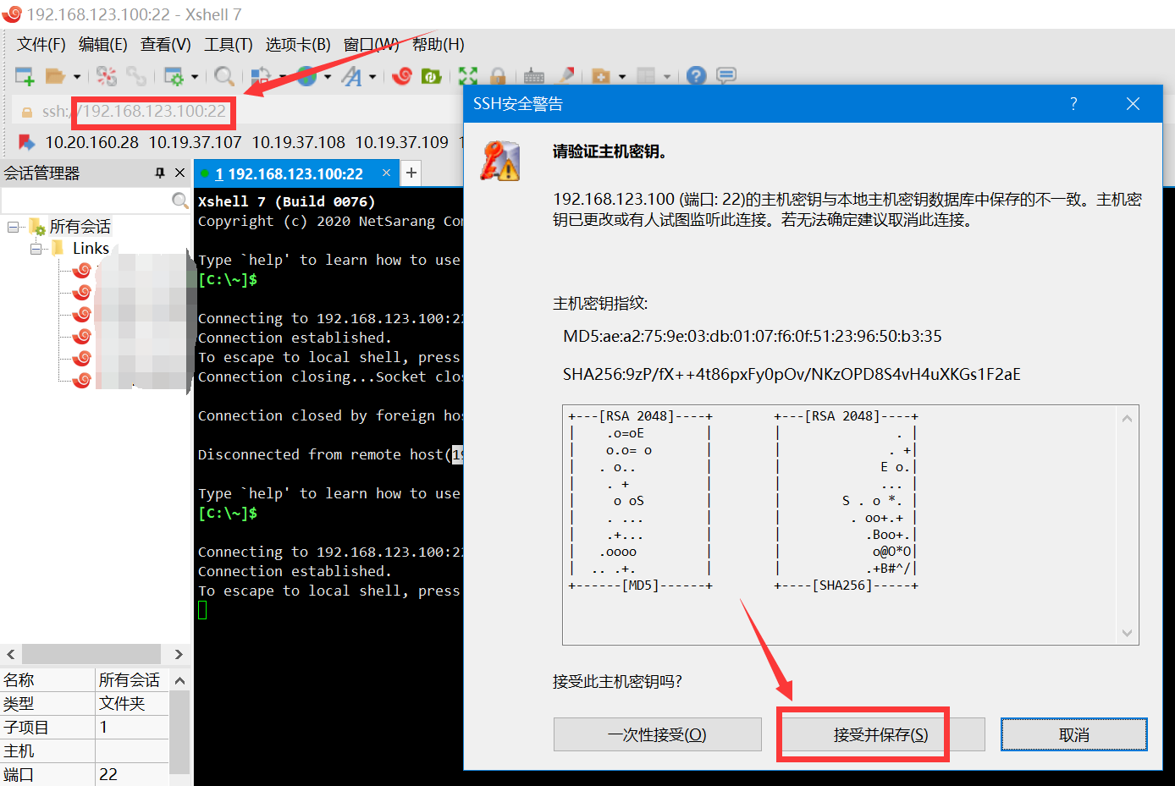Click the padlock Lock Screen icon
The width and height of the screenshot is (1175, 786).
tap(498, 76)
